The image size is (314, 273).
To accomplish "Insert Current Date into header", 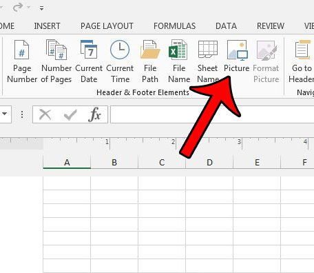I will tap(89, 61).
